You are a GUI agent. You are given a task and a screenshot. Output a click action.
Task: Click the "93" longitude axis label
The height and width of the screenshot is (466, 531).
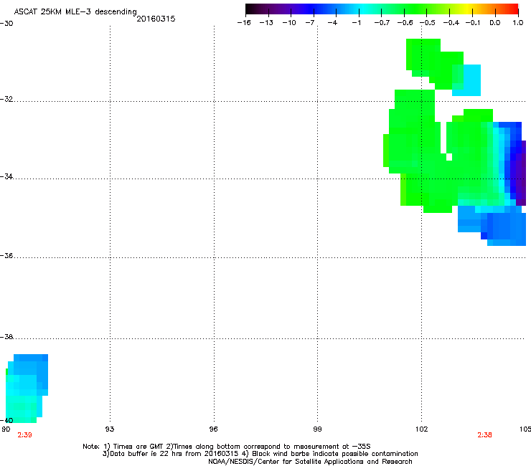tap(110, 429)
